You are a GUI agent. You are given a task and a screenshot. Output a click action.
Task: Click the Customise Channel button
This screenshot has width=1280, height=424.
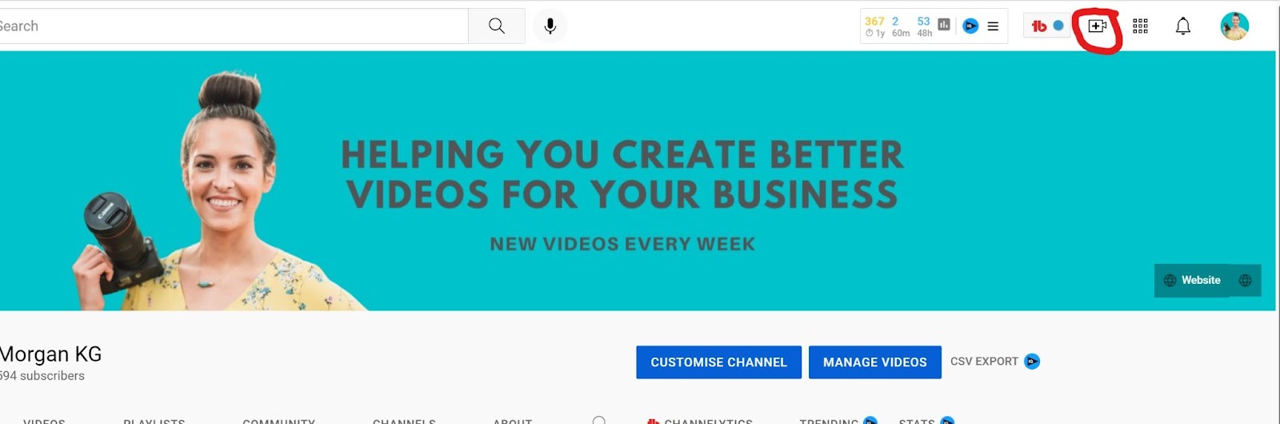click(718, 362)
